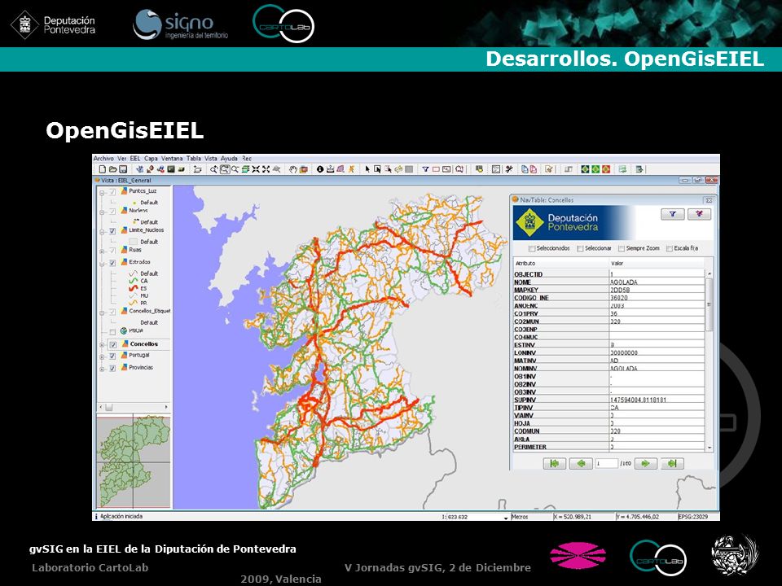The height and width of the screenshot is (586, 782).
Task: Open the Tabla menu
Action: [x=194, y=159]
